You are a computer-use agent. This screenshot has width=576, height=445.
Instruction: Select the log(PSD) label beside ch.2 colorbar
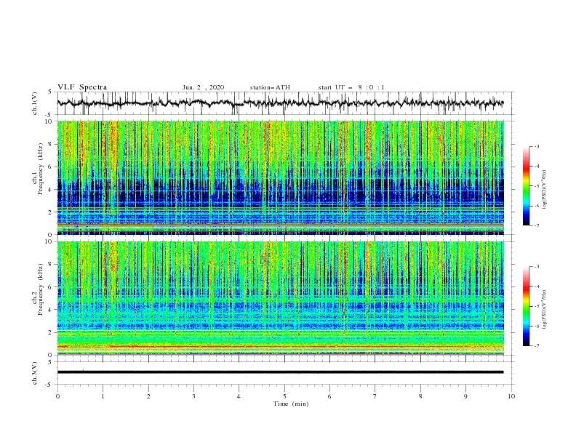tap(545, 310)
